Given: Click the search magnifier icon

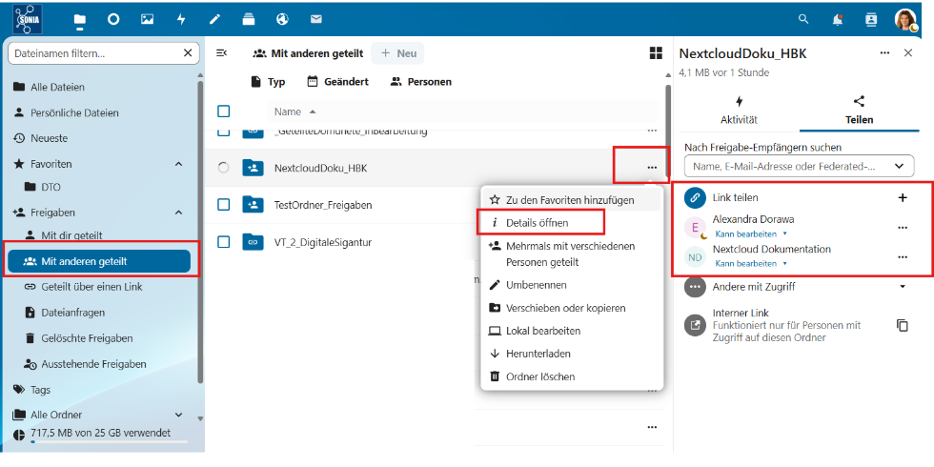Looking at the screenshot, I should [x=803, y=19].
